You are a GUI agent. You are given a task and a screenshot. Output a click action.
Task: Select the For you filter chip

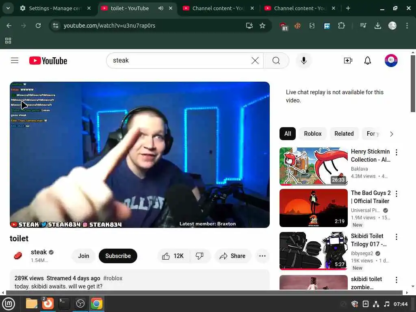point(373,134)
